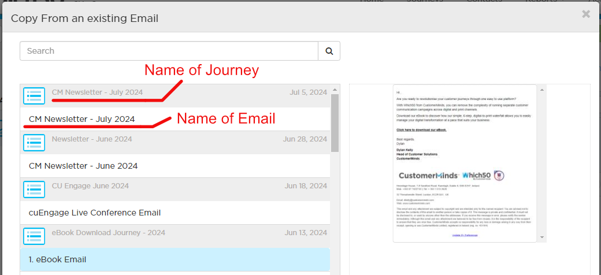Click into the Search input field
This screenshot has height=275, width=601.
point(169,51)
